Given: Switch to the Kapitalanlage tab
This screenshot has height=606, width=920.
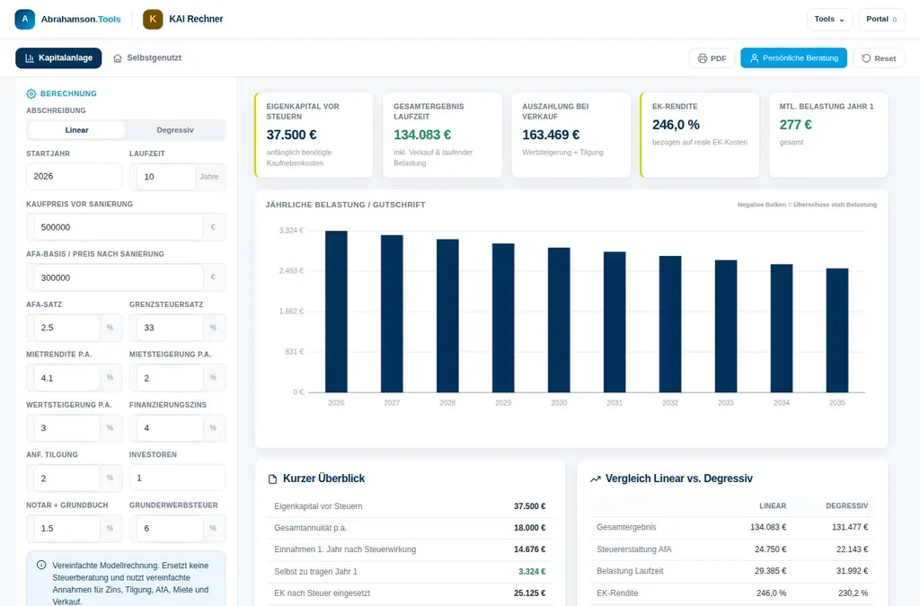Looking at the screenshot, I should tap(58, 58).
